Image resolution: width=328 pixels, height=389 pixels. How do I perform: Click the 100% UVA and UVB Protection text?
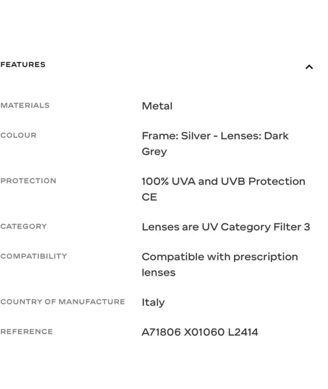(224, 181)
